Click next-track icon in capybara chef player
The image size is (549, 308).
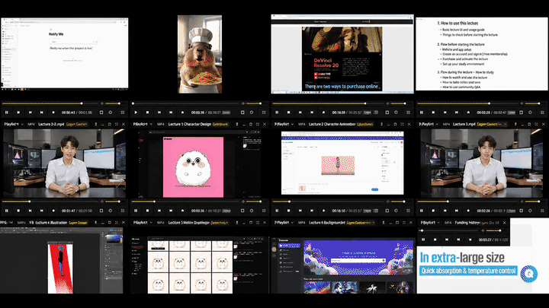(171, 113)
